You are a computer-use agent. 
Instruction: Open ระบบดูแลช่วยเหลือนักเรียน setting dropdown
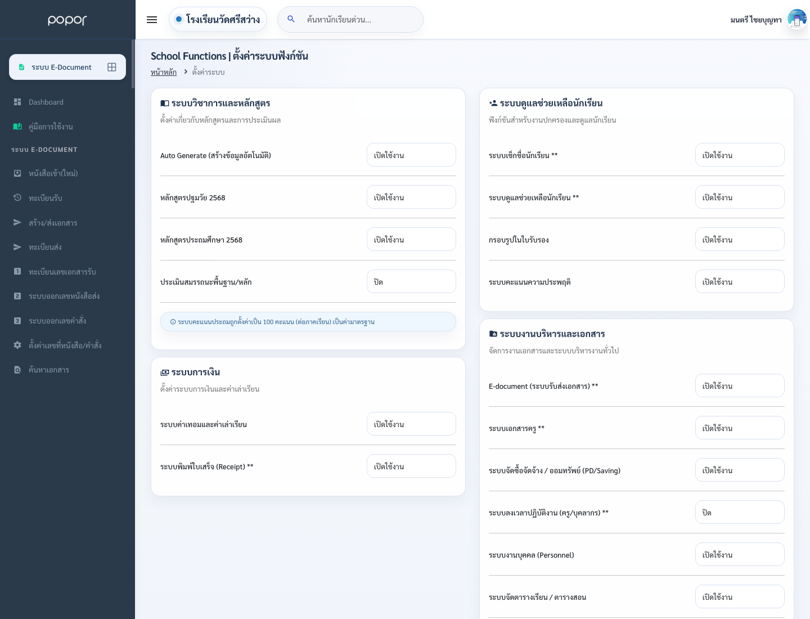(740, 197)
